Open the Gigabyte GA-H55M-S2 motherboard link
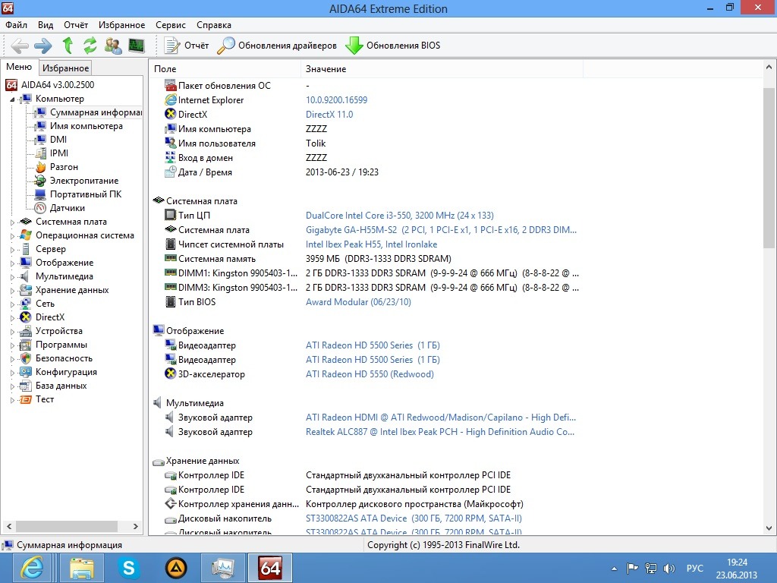 point(441,230)
